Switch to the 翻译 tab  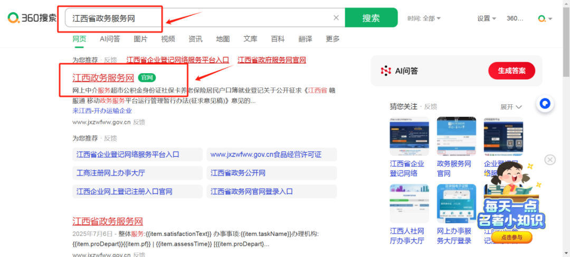point(306,39)
